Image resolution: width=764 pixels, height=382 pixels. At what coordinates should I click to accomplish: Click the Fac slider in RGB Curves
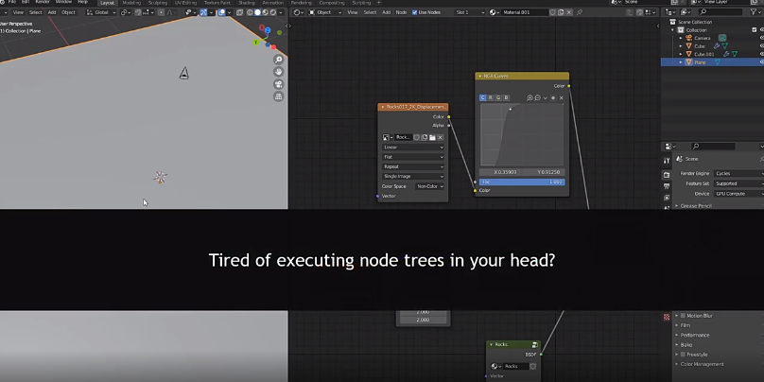(x=522, y=182)
